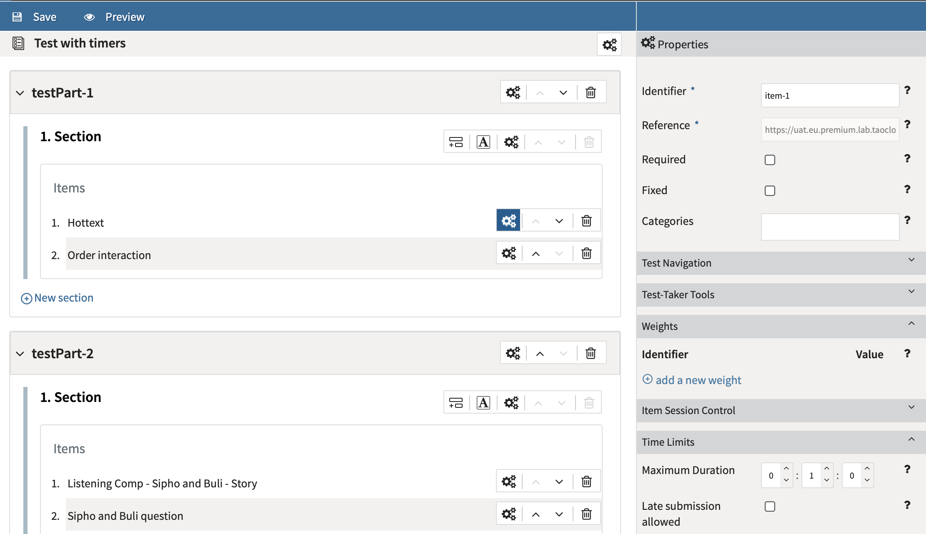Delete Sipho and Buli question item
Screen dimensions: 926x534
pos(586,514)
